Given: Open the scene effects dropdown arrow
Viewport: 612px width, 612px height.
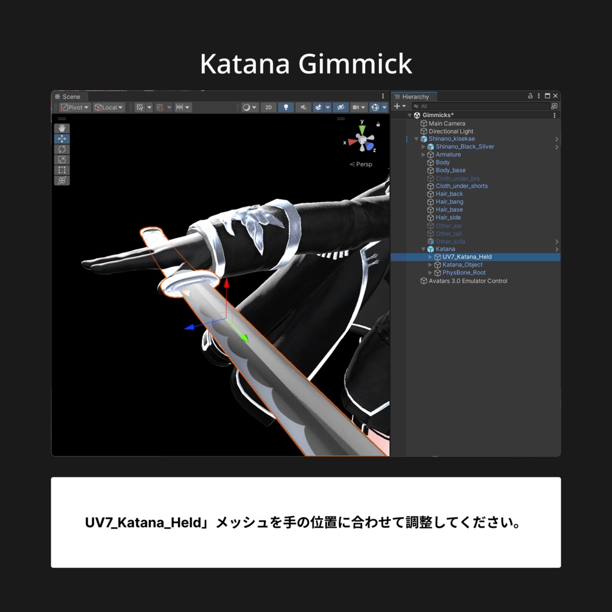Looking at the screenshot, I should click(x=328, y=108).
